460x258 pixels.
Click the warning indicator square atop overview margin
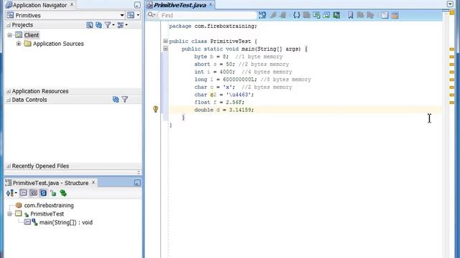[x=452, y=13]
